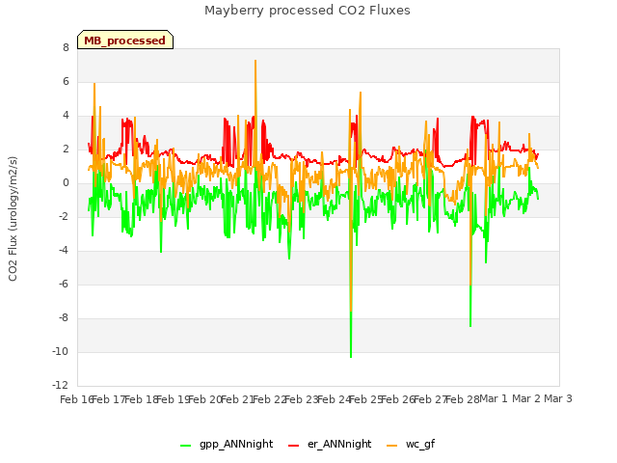Click the -10 y-axis tick label
617x463 pixels.
coord(60,351)
